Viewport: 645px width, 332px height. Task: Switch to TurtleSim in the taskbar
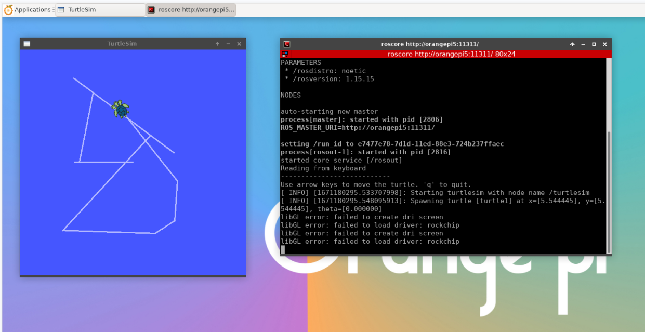(x=100, y=9)
